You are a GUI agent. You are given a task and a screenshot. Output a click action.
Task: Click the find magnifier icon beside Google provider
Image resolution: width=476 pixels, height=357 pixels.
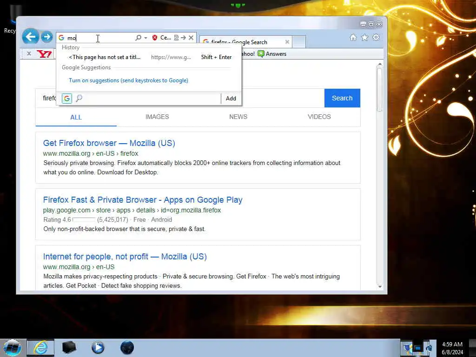(x=79, y=98)
